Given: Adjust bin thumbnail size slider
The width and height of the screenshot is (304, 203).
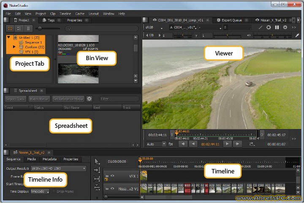Looking at the screenshot, I should (x=40, y=29).
